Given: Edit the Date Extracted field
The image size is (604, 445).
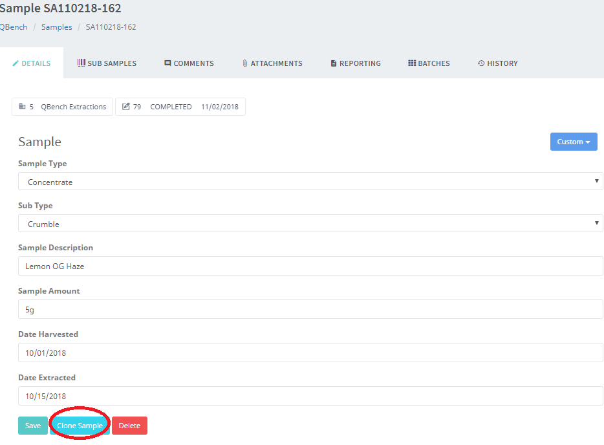Looking at the screenshot, I should (310, 396).
